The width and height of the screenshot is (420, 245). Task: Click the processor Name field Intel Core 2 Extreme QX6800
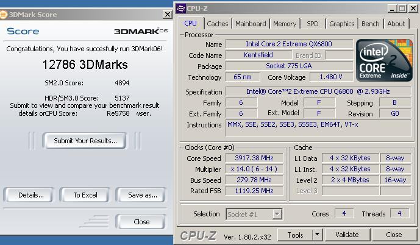(290, 44)
